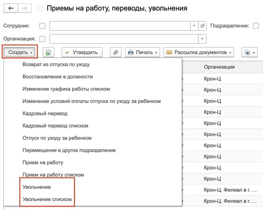Check the Подразделение filter checkbox
The image size is (263, 210).
pos(256,26)
